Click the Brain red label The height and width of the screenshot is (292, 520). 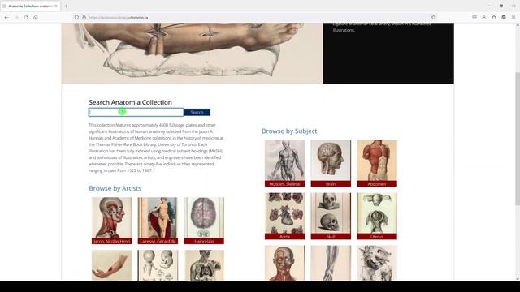click(x=331, y=184)
